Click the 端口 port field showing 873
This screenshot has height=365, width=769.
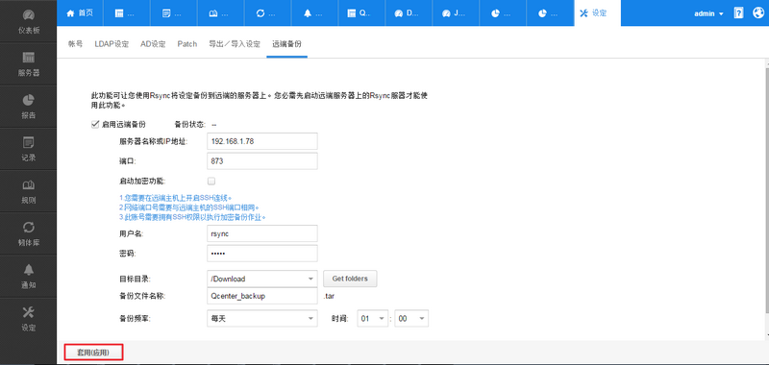pos(262,160)
